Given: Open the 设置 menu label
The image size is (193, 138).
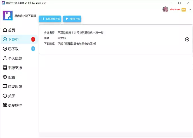Looking at the screenshot, I should [x=11, y=77].
